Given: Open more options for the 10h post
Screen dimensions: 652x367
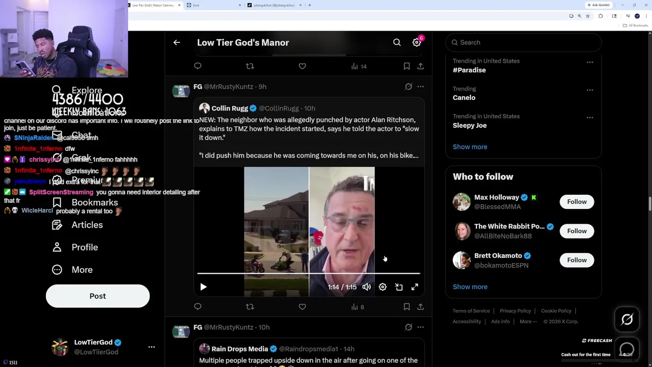Looking at the screenshot, I should (420, 327).
